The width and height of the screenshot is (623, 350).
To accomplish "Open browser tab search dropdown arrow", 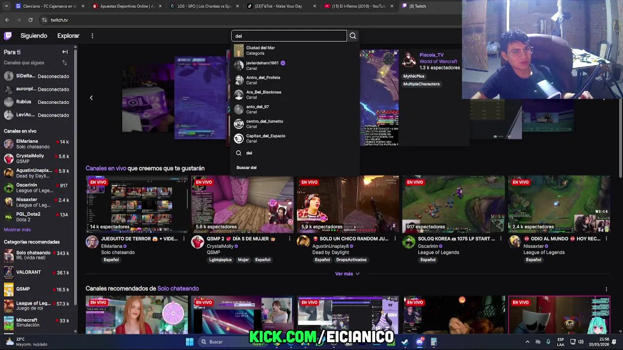I will pyautogui.click(x=5, y=6).
